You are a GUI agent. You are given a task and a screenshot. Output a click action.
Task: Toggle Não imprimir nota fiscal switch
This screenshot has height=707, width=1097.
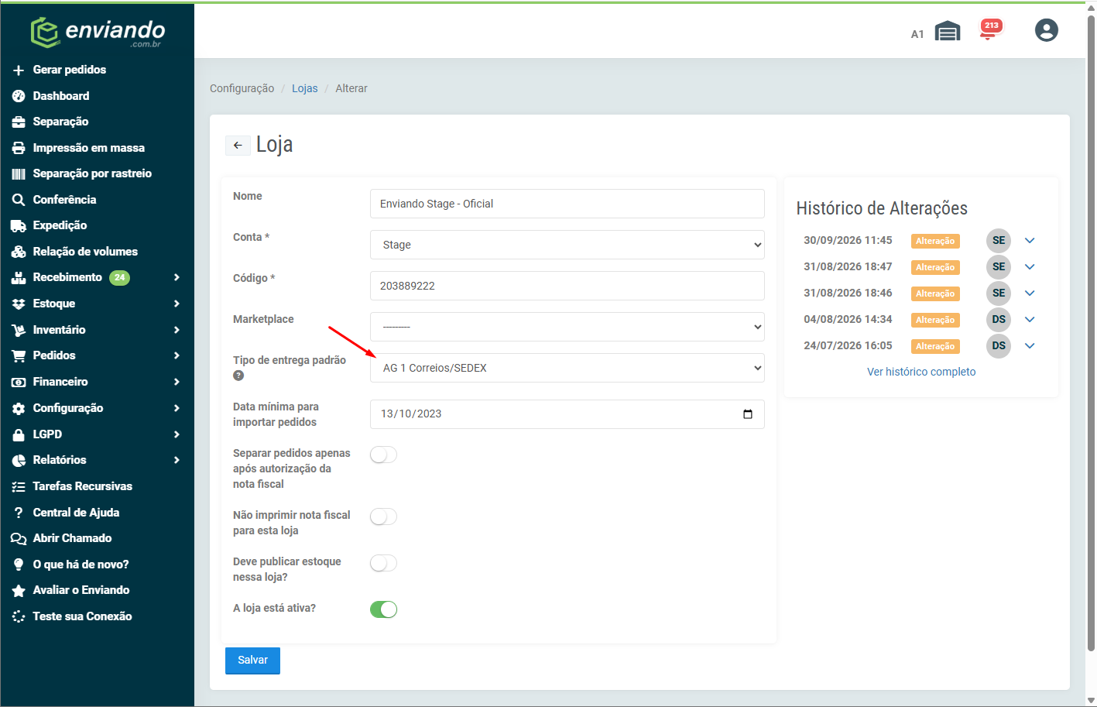click(383, 517)
